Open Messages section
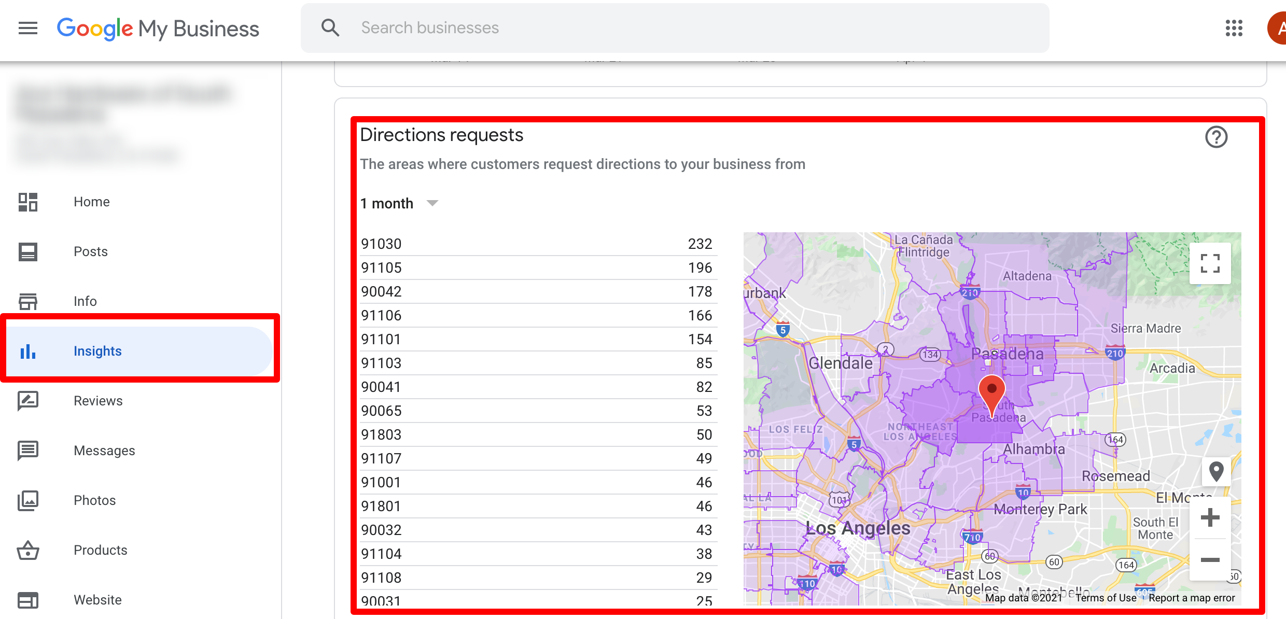The image size is (1286, 619). coord(104,451)
